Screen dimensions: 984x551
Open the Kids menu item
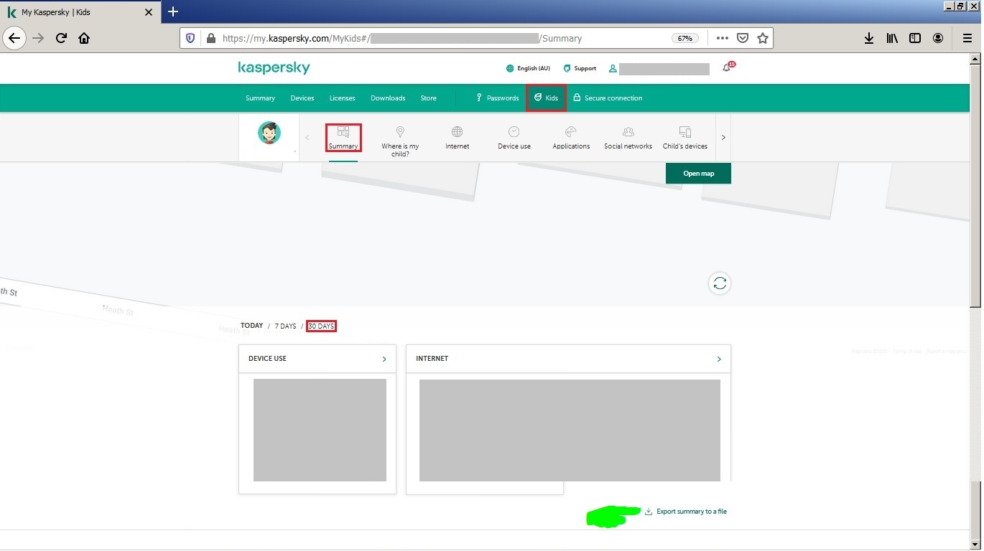pos(546,98)
